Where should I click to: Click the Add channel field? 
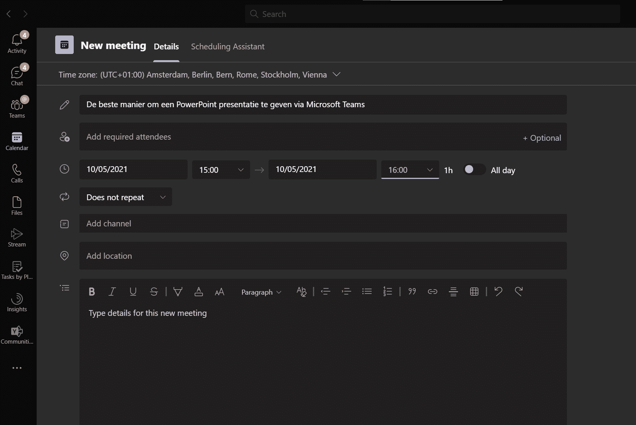323,223
